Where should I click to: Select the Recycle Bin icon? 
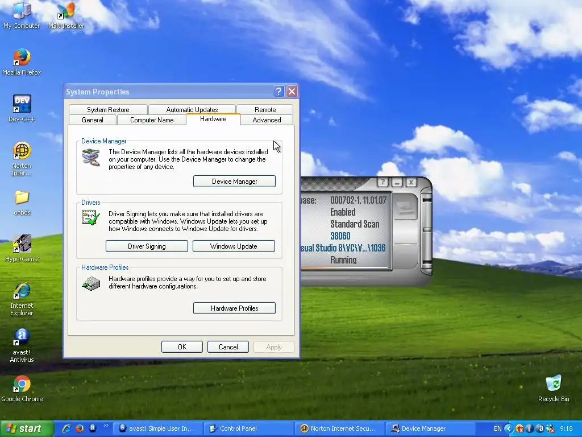point(554,389)
